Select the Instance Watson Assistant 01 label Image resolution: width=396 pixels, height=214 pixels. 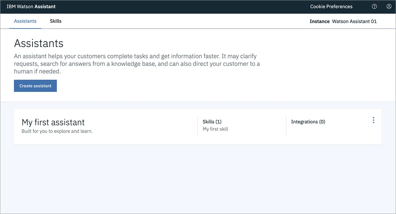point(343,21)
